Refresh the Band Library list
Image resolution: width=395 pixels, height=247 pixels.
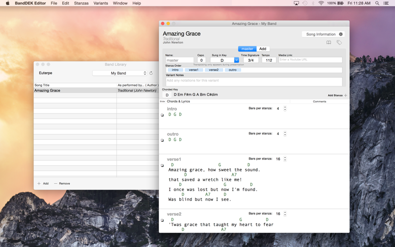pyautogui.click(x=151, y=73)
